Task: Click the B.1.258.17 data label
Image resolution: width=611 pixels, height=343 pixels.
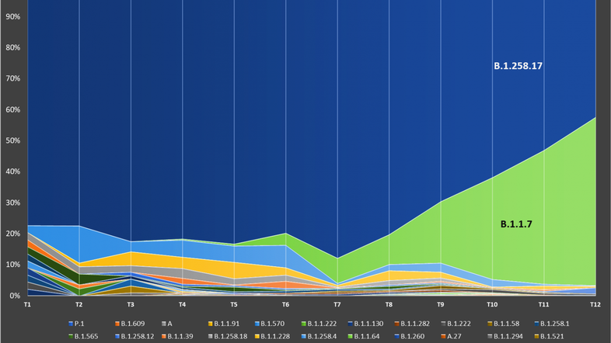Action: point(518,67)
